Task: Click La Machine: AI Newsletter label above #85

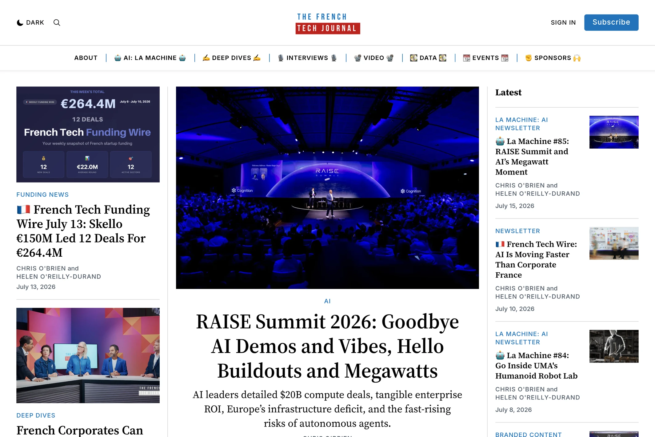Action: pyautogui.click(x=521, y=124)
